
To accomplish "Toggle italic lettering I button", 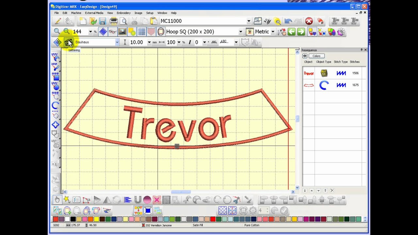I will pos(190,42).
